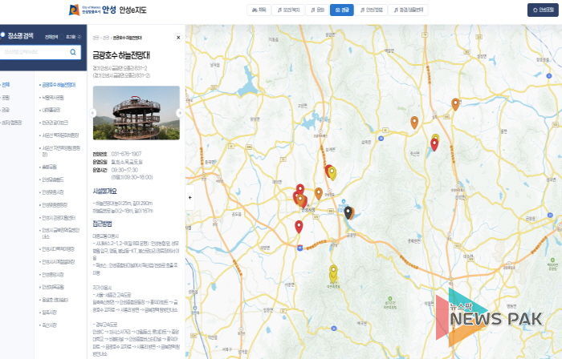The width and height of the screenshot is (562, 359).
Task: Close the 금광호수 하늘전망대 detail panel
Action: (178, 38)
